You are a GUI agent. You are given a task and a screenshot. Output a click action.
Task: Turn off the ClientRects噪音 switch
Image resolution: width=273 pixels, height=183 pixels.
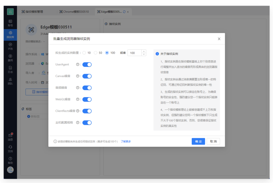coord(87,111)
